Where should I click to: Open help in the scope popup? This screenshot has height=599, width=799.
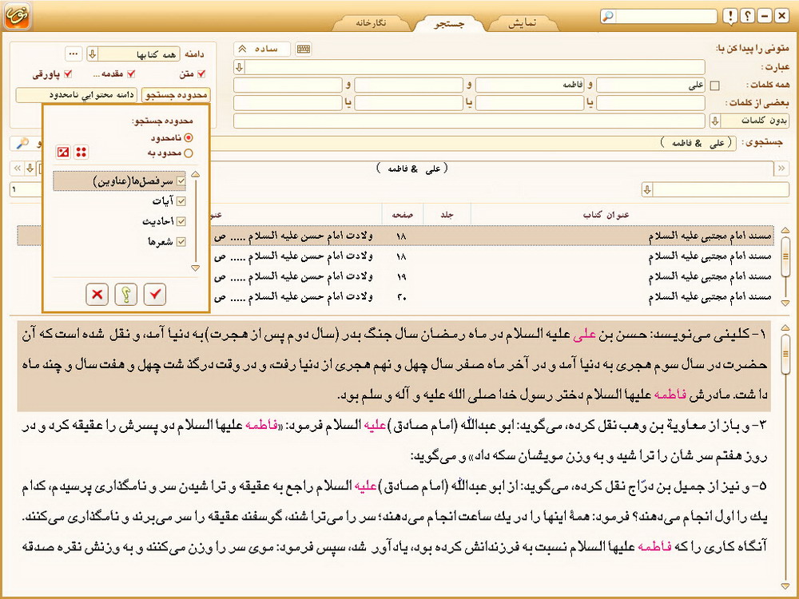pos(126,294)
